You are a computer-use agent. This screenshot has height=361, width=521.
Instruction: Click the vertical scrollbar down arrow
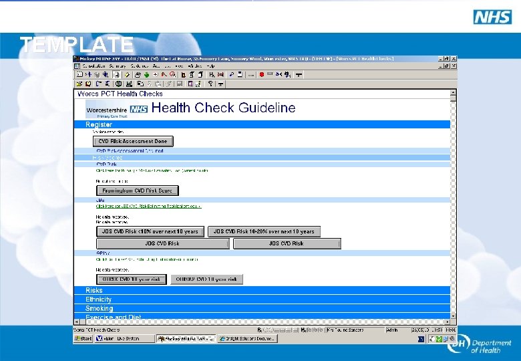pos(454,316)
